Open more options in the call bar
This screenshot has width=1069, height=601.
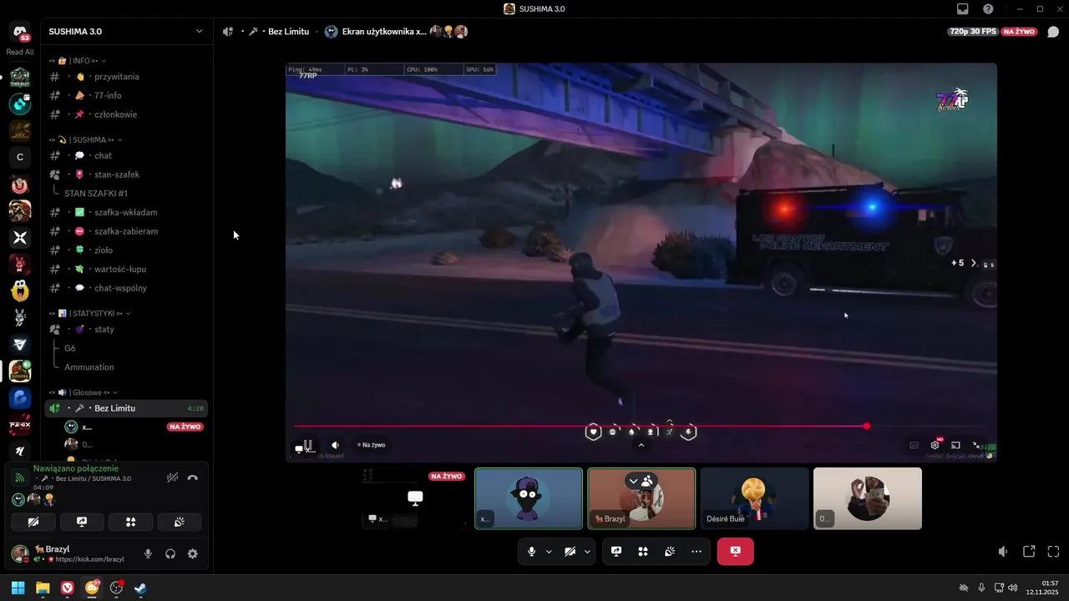click(697, 552)
